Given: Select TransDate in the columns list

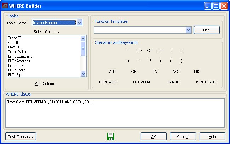Looking at the screenshot, I should click(16, 52).
